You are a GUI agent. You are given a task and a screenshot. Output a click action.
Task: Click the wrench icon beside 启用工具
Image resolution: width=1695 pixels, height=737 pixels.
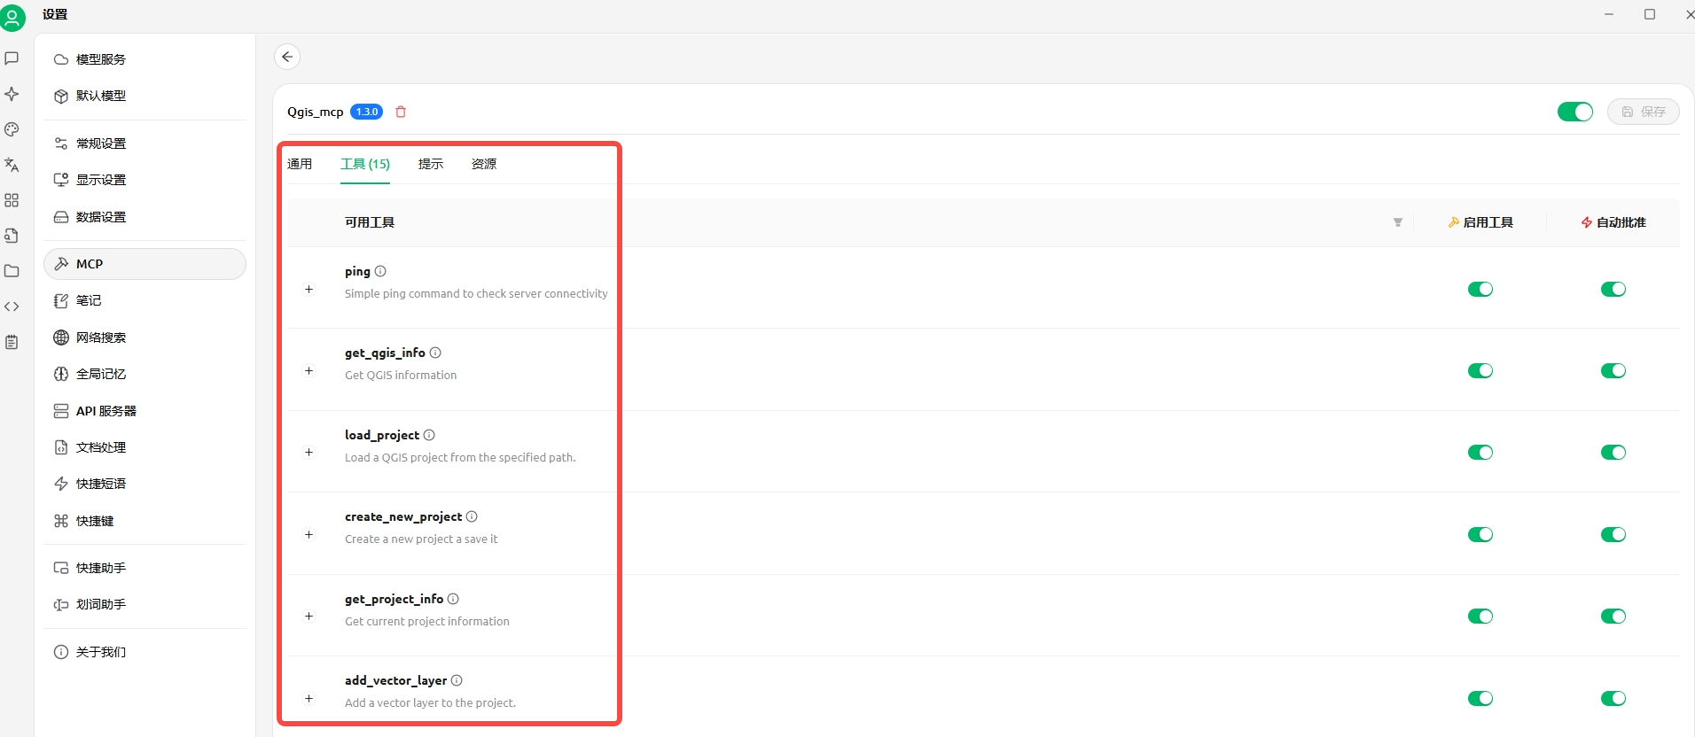click(1454, 222)
